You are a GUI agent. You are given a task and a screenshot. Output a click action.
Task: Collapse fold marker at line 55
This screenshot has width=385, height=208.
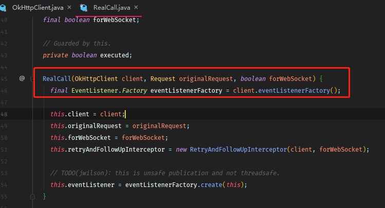(32, 197)
